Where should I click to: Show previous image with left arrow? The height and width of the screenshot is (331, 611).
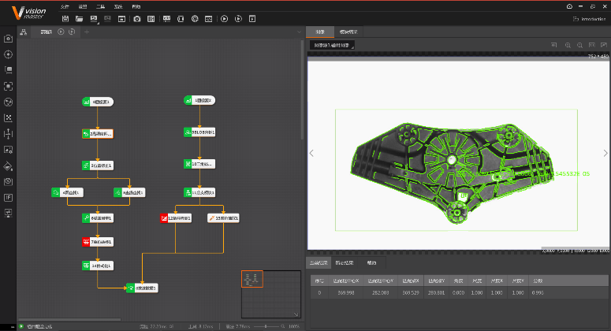point(311,153)
